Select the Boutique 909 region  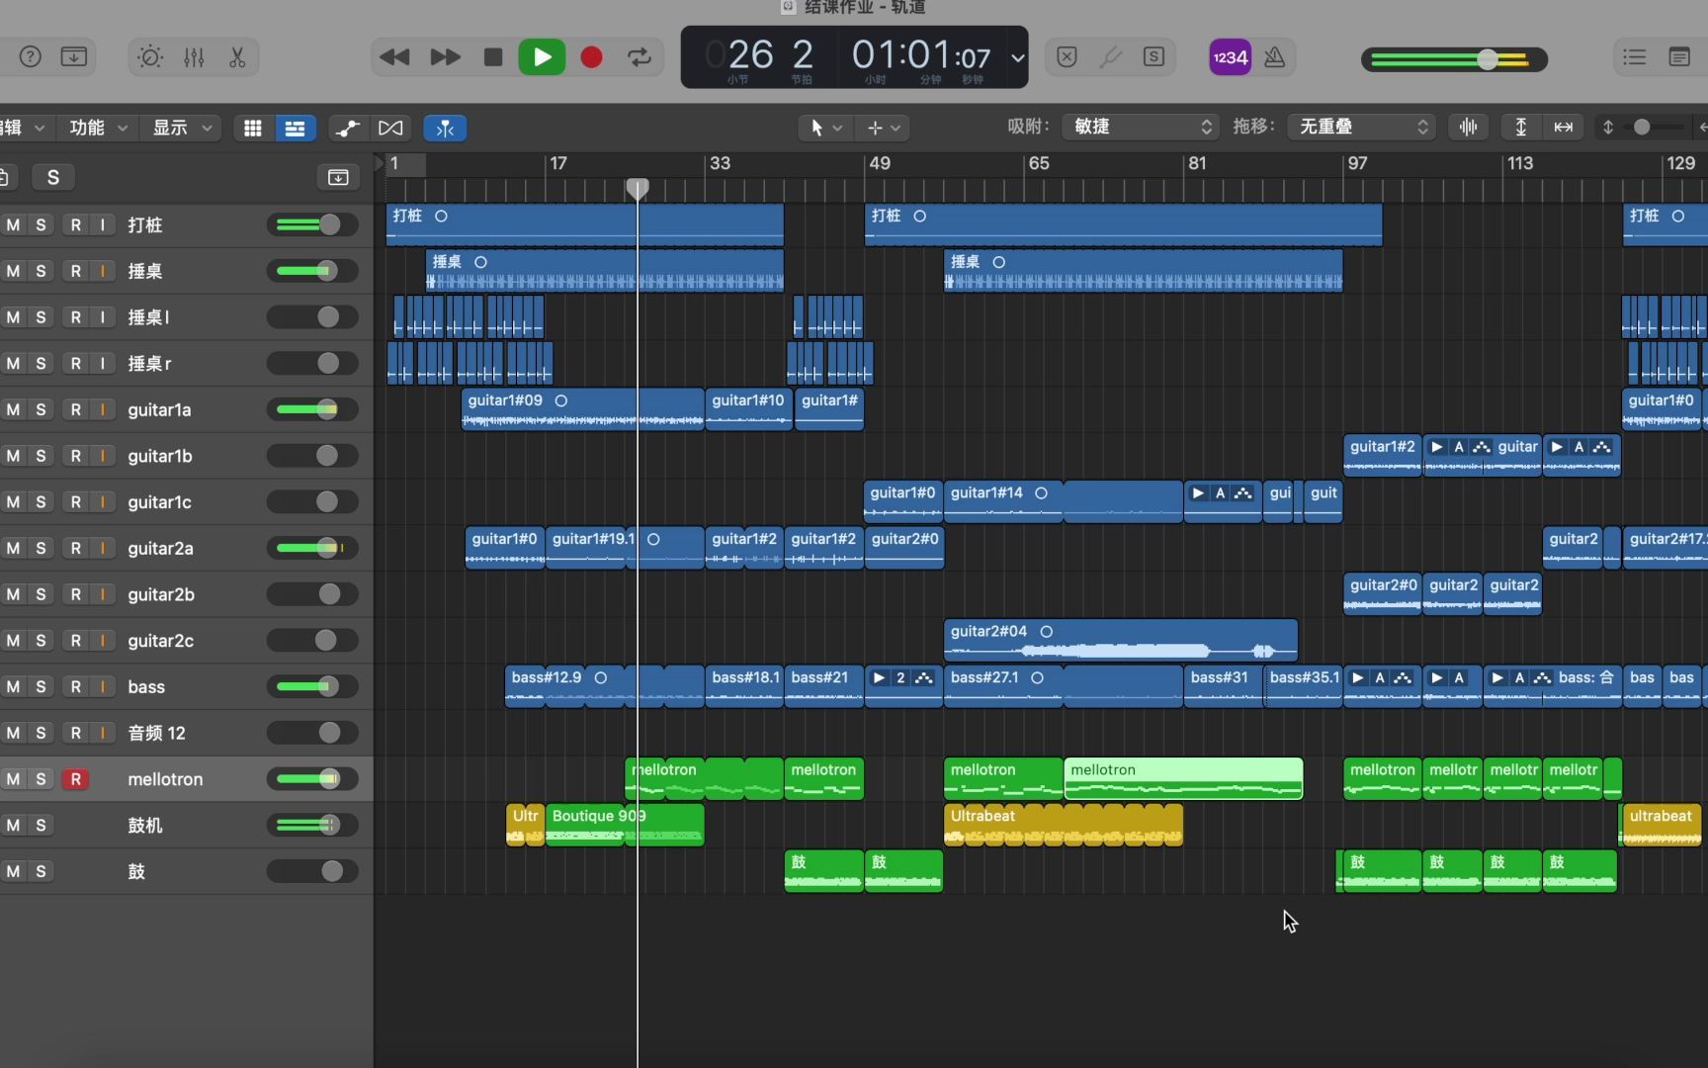coord(625,825)
